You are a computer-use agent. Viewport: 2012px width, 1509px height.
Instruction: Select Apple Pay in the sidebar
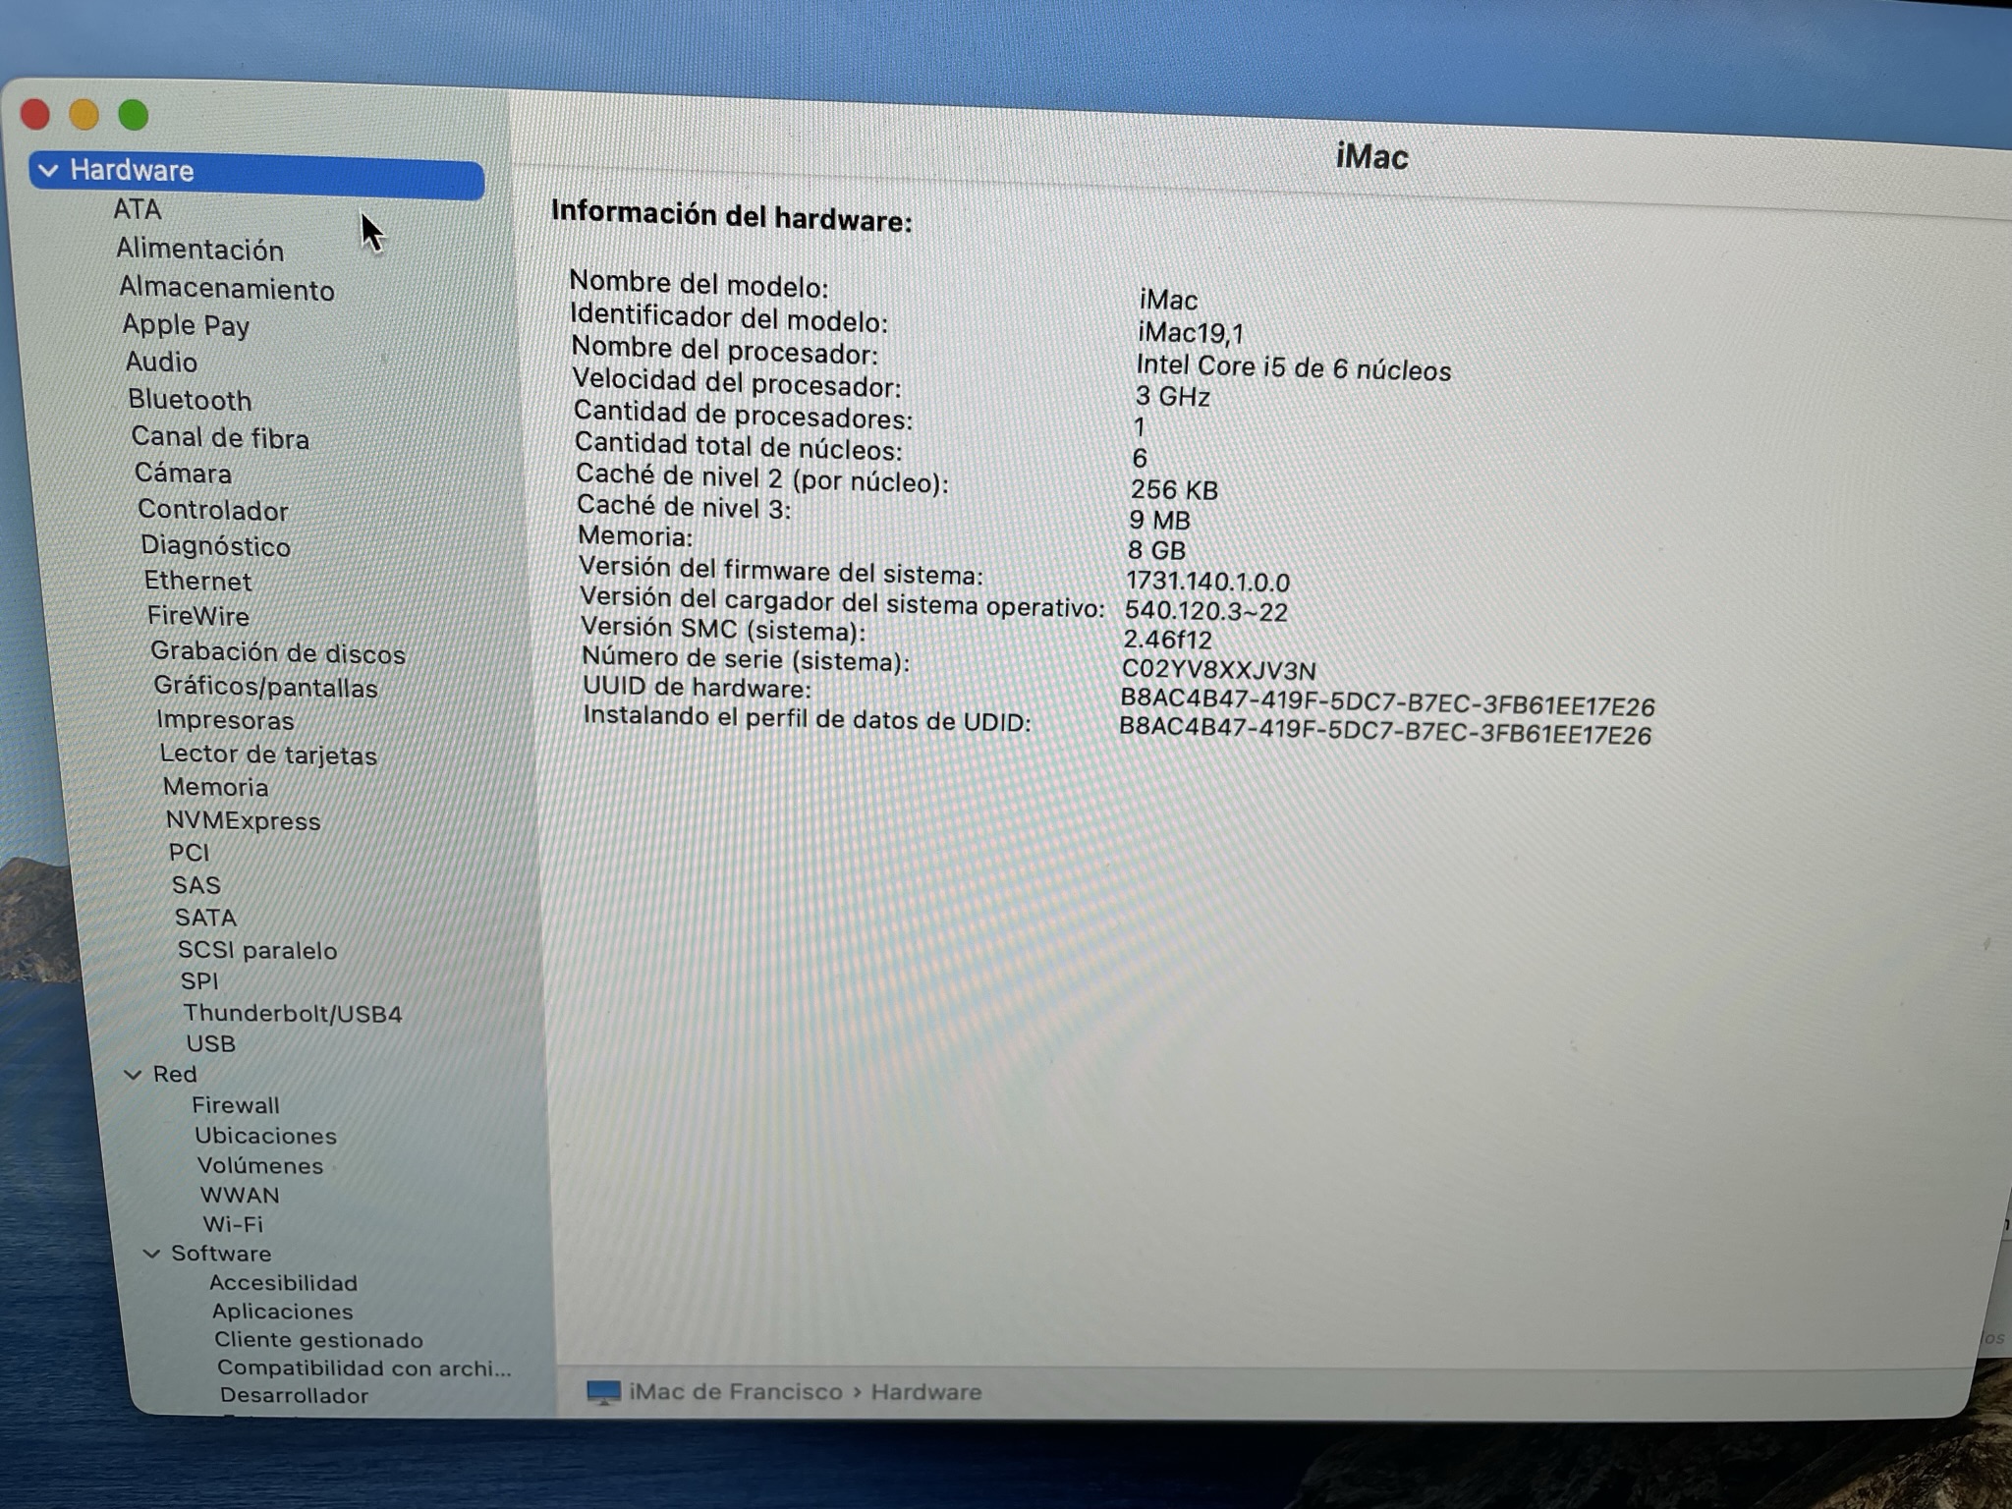pos(186,325)
